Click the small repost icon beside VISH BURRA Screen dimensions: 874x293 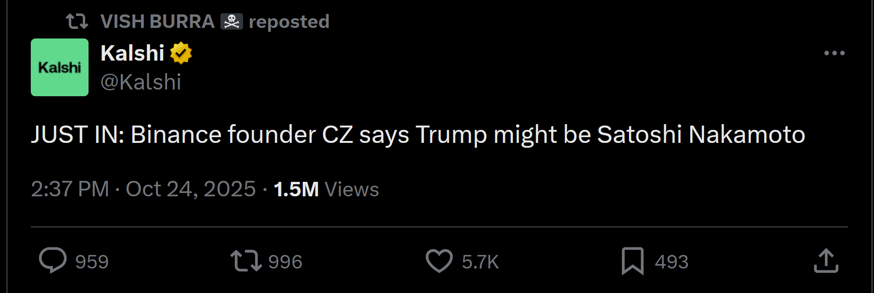coord(77,22)
